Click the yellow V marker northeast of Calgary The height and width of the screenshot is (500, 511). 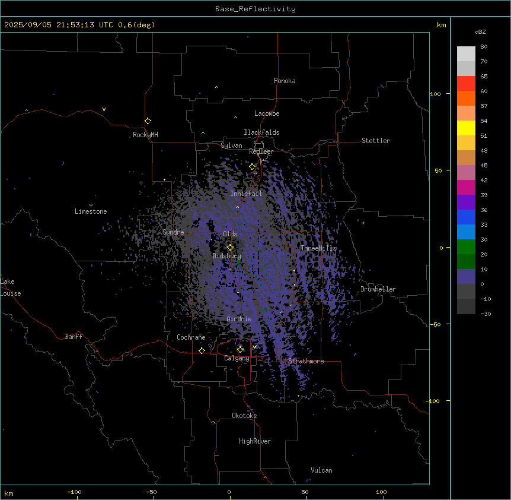(254, 347)
